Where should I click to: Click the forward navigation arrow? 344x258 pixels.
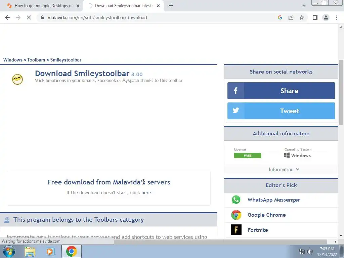18,17
